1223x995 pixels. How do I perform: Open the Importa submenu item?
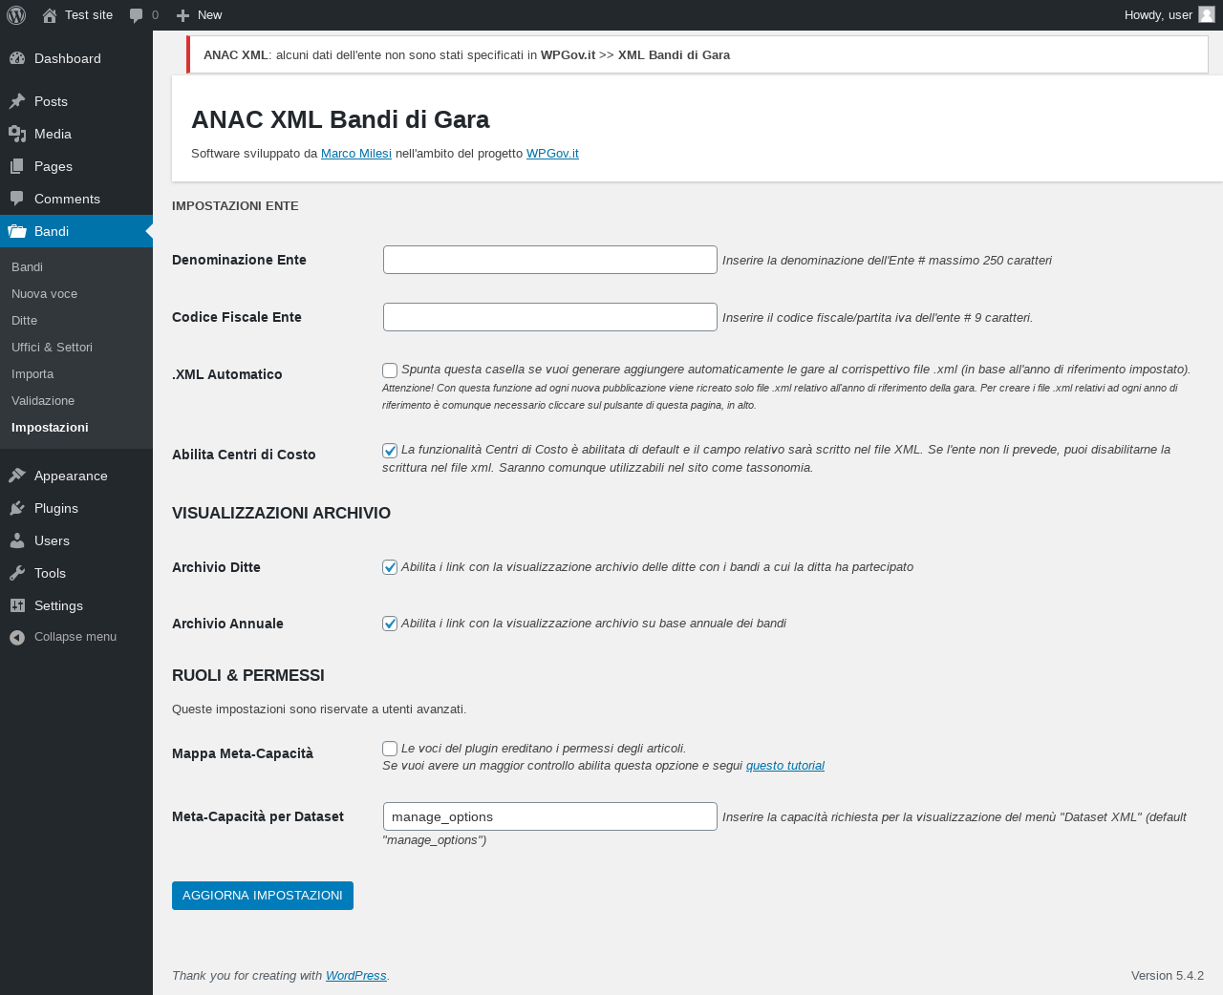[x=32, y=373]
